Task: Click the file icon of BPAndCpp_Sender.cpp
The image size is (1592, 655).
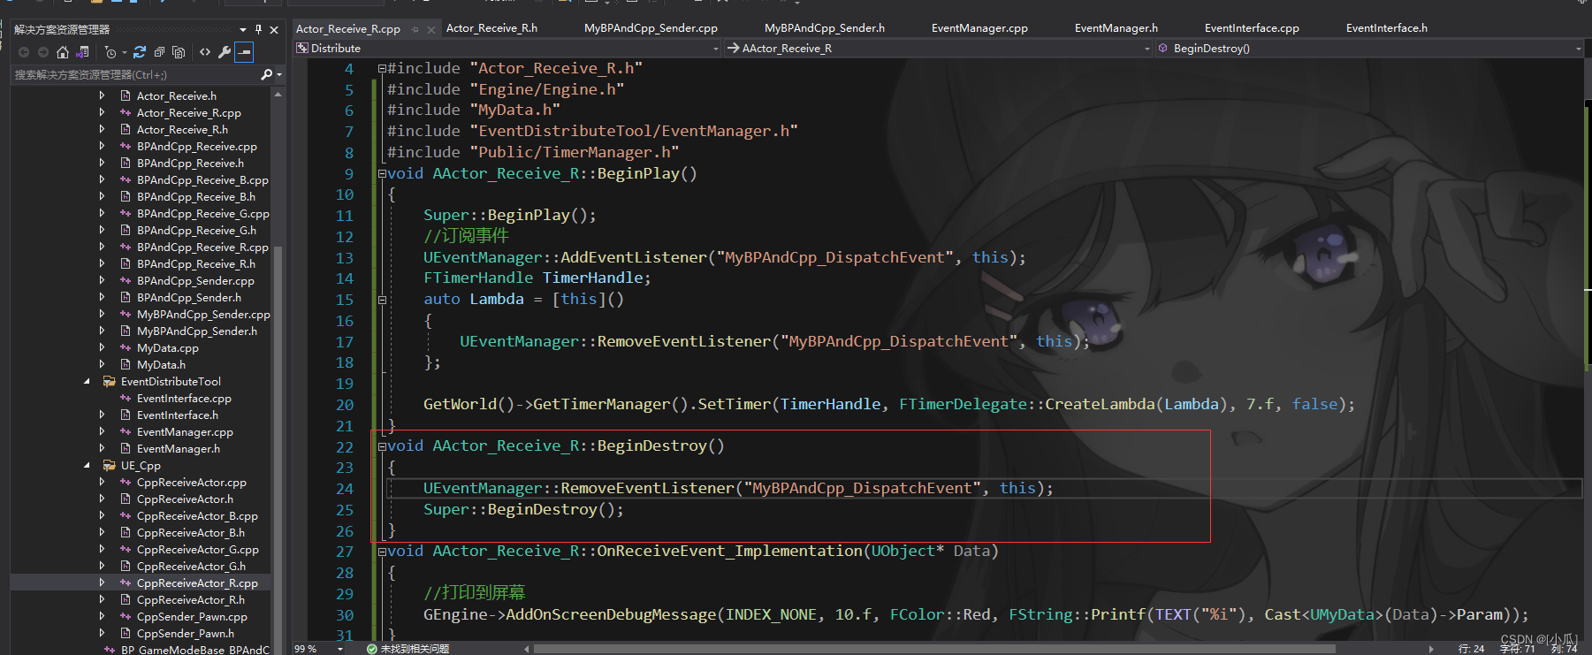Action: click(x=126, y=281)
